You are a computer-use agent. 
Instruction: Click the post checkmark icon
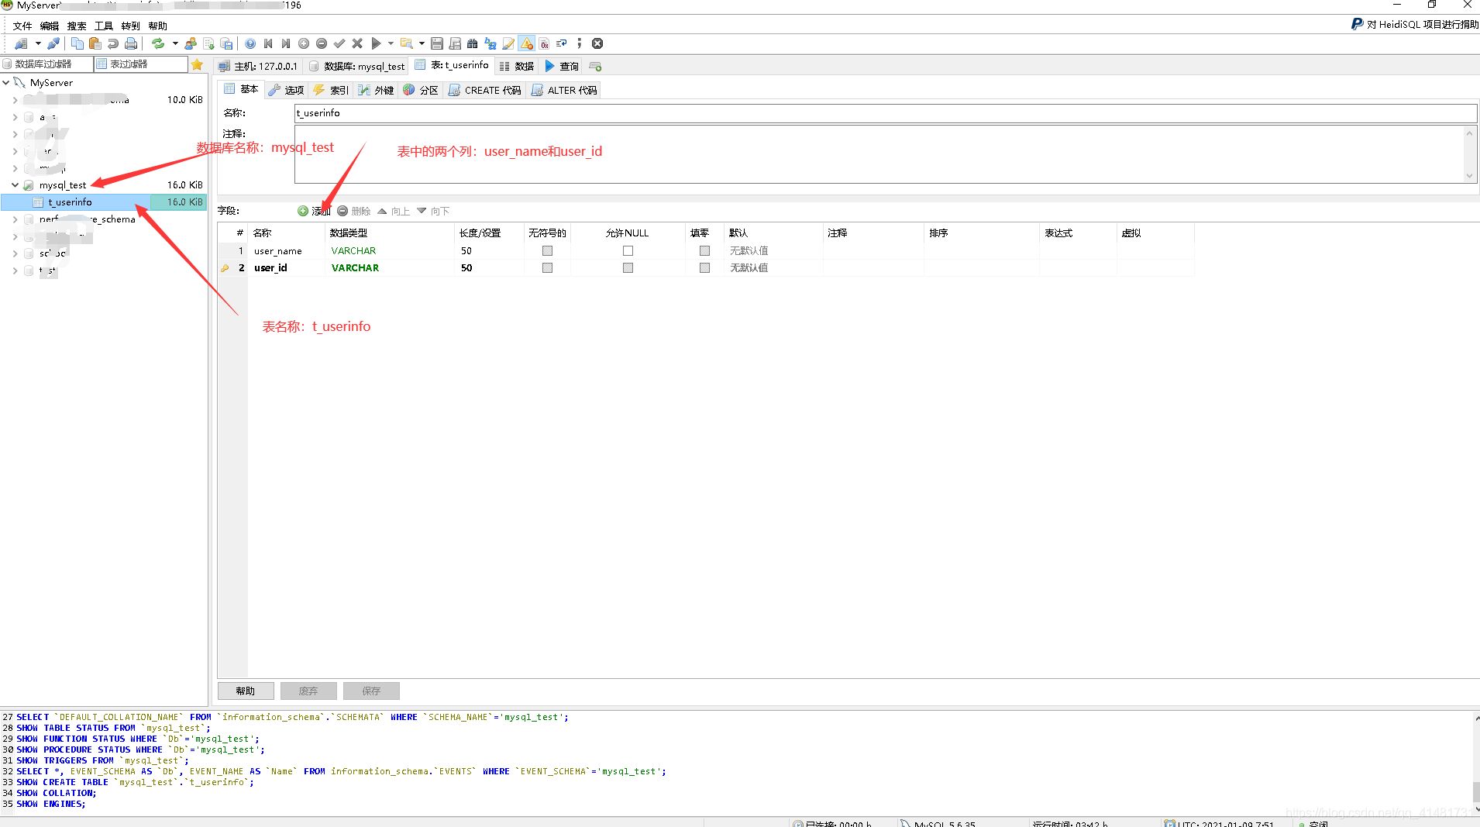[x=339, y=43]
